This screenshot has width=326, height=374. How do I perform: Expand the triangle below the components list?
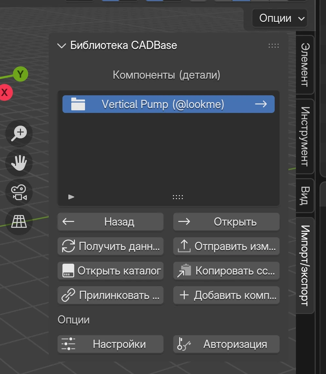point(71,197)
